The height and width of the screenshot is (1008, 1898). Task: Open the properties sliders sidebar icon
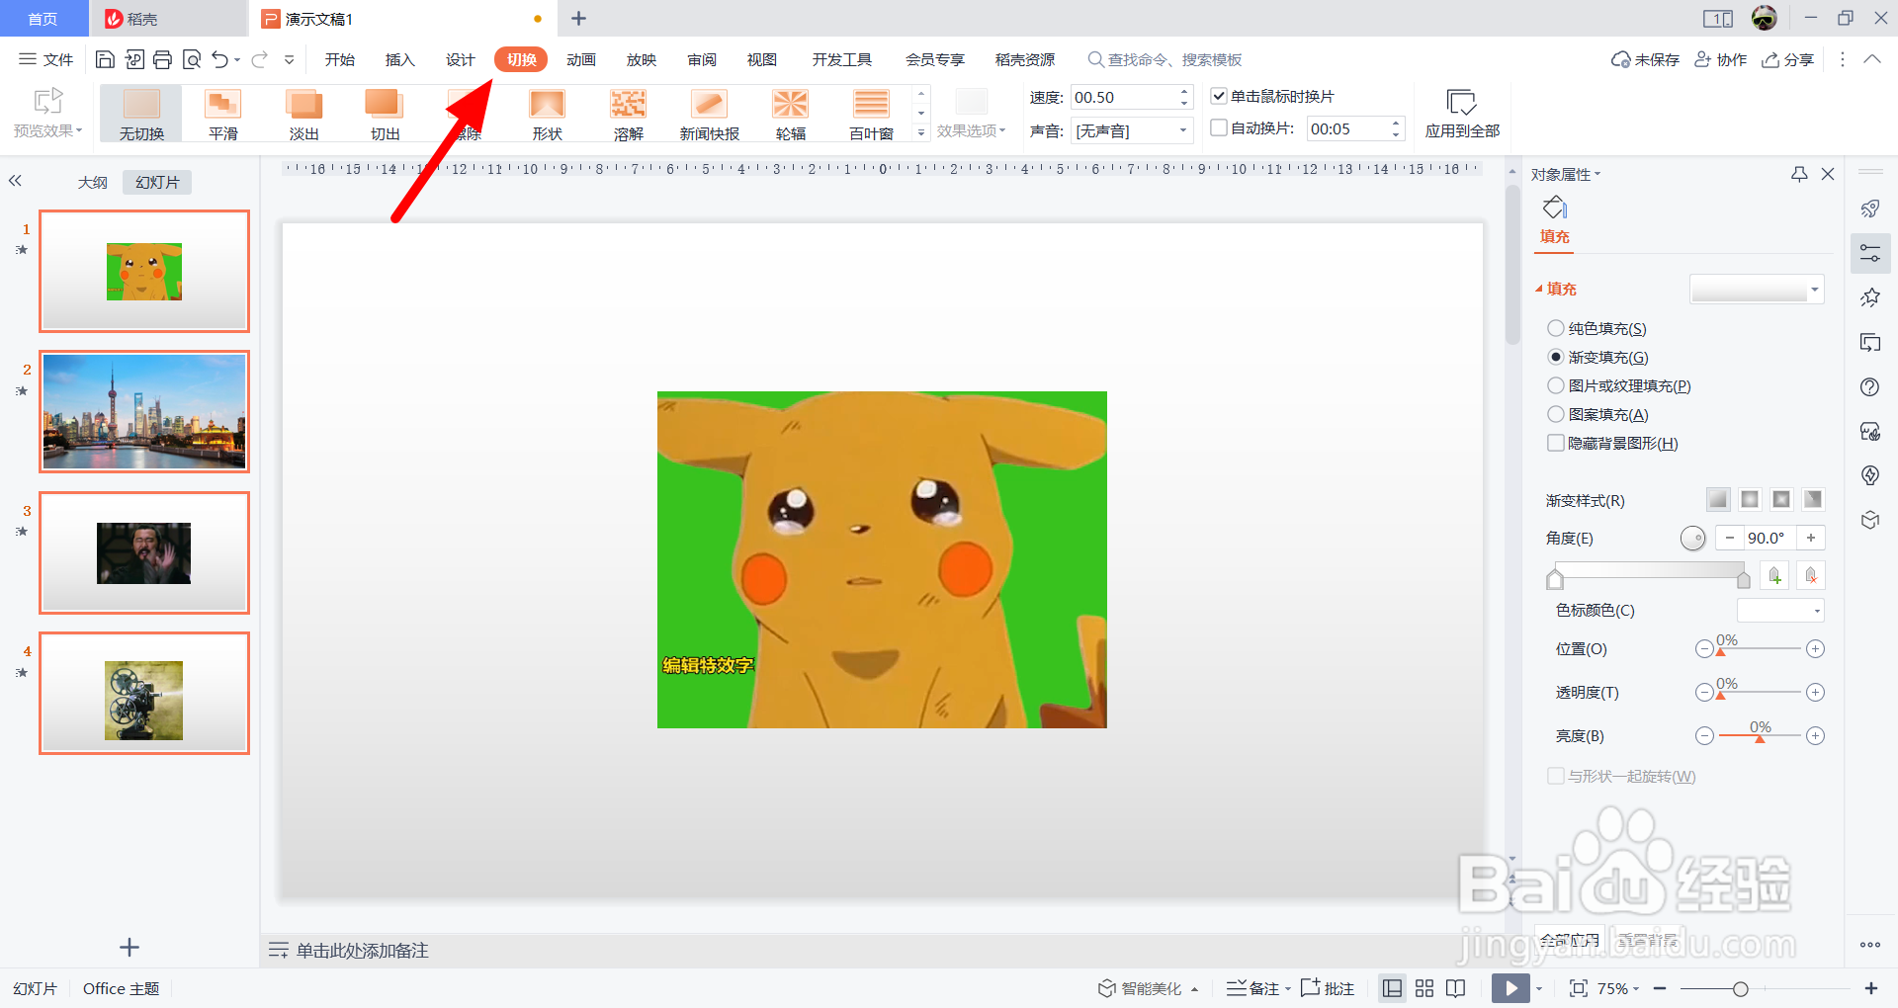1869,253
